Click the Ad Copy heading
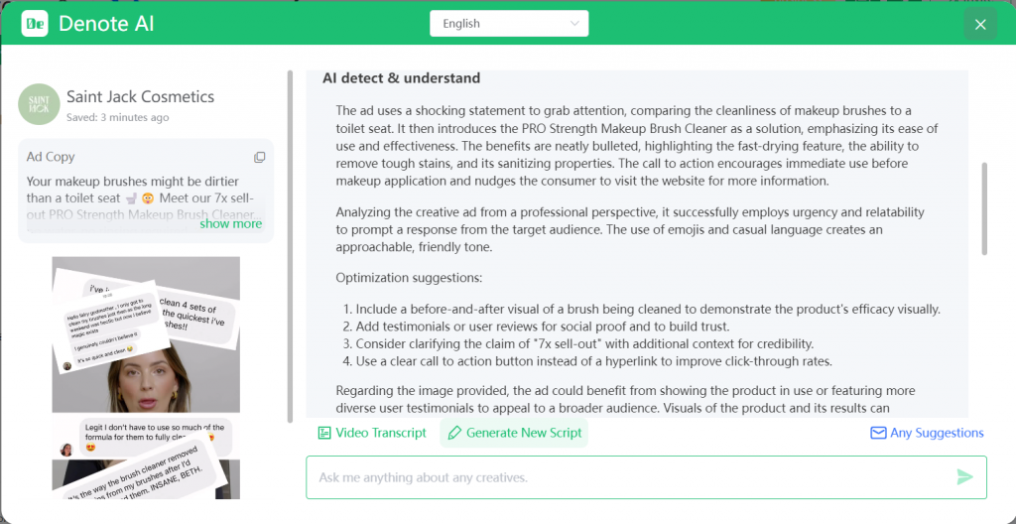The width and height of the screenshot is (1016, 524). coord(51,157)
